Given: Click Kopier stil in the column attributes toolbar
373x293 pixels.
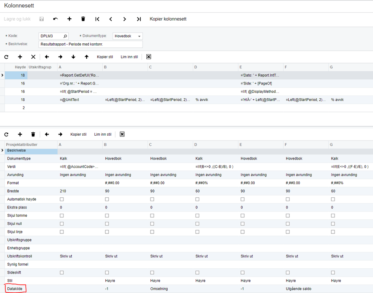Looking at the screenshot, I should point(78,135).
